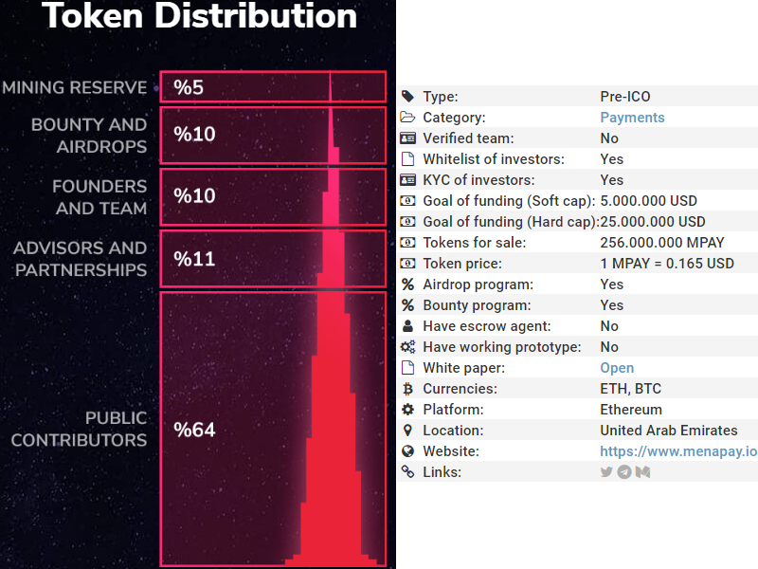Open the White paper link

[x=617, y=368]
